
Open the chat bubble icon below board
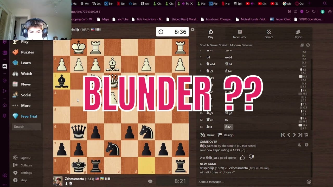[150, 181]
